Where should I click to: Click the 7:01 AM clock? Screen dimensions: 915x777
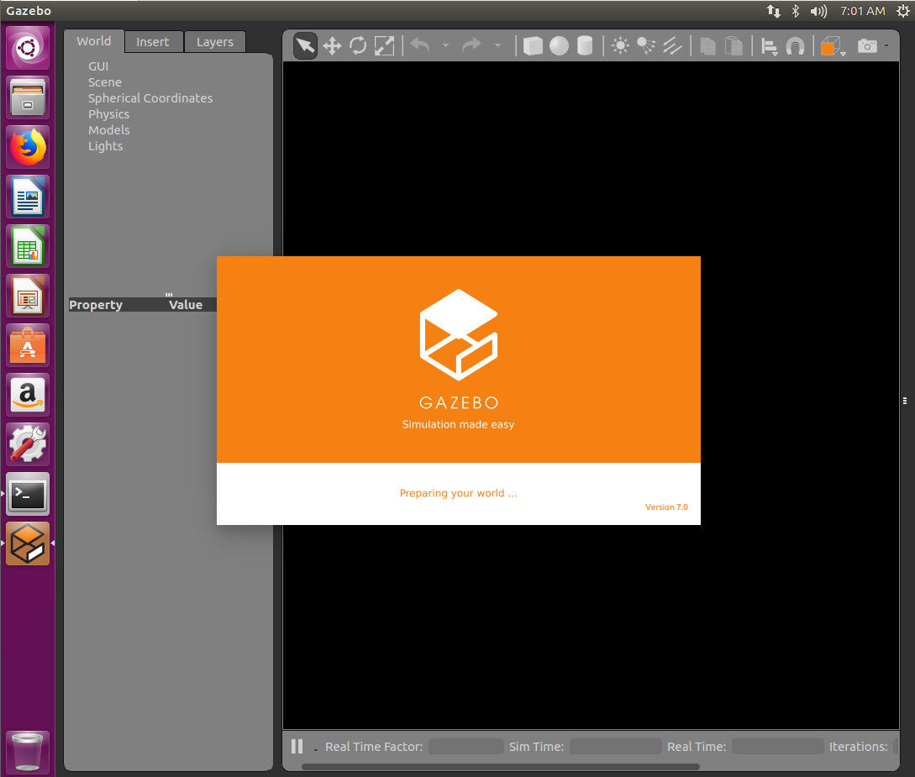pyautogui.click(x=862, y=11)
